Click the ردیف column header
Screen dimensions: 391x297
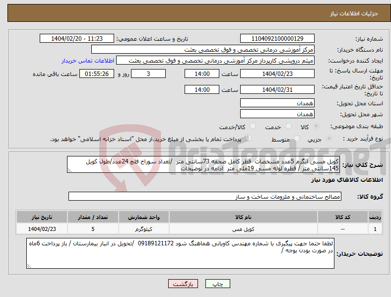(x=375, y=217)
